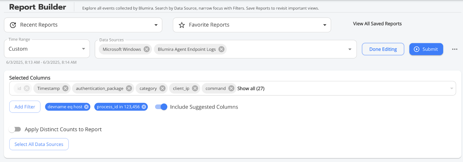The image size is (463, 162).
Task: Remove the category column chip
Action: [x=163, y=89]
